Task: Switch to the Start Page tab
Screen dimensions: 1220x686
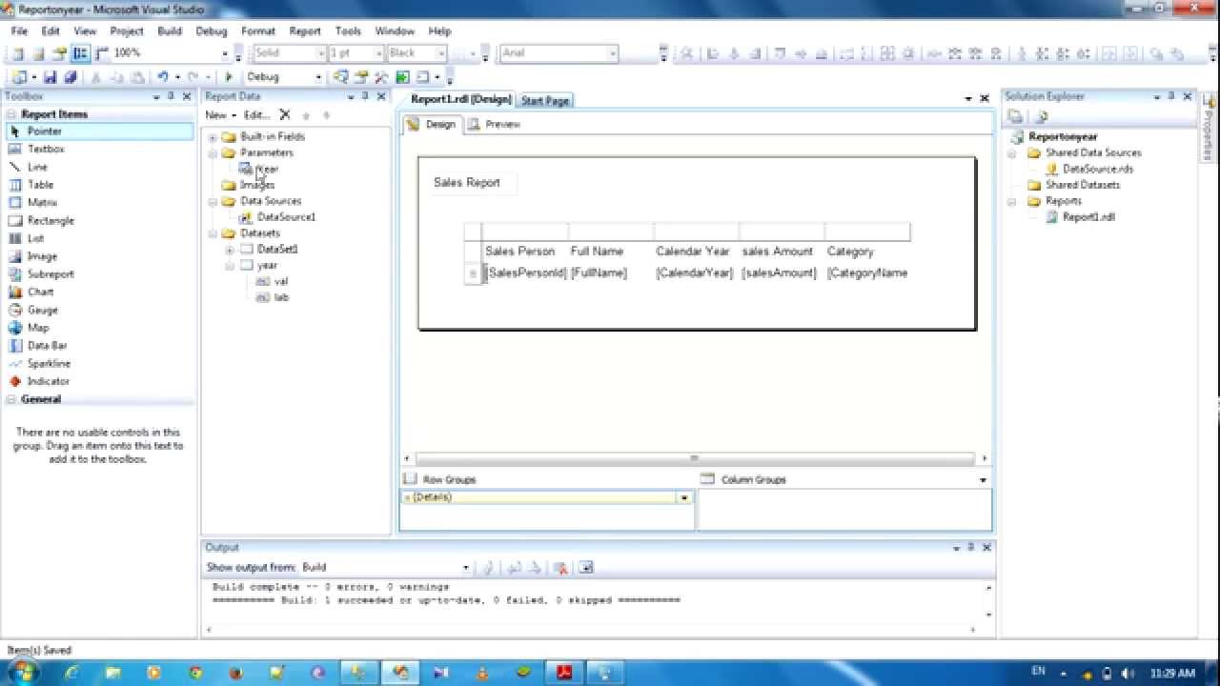Action: point(545,100)
